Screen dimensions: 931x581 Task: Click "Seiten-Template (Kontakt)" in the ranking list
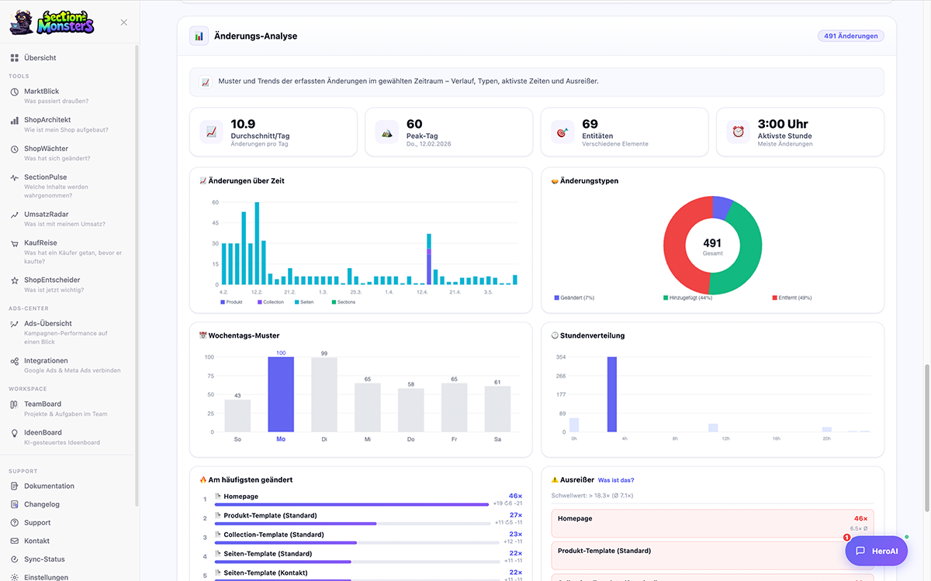[265, 573]
